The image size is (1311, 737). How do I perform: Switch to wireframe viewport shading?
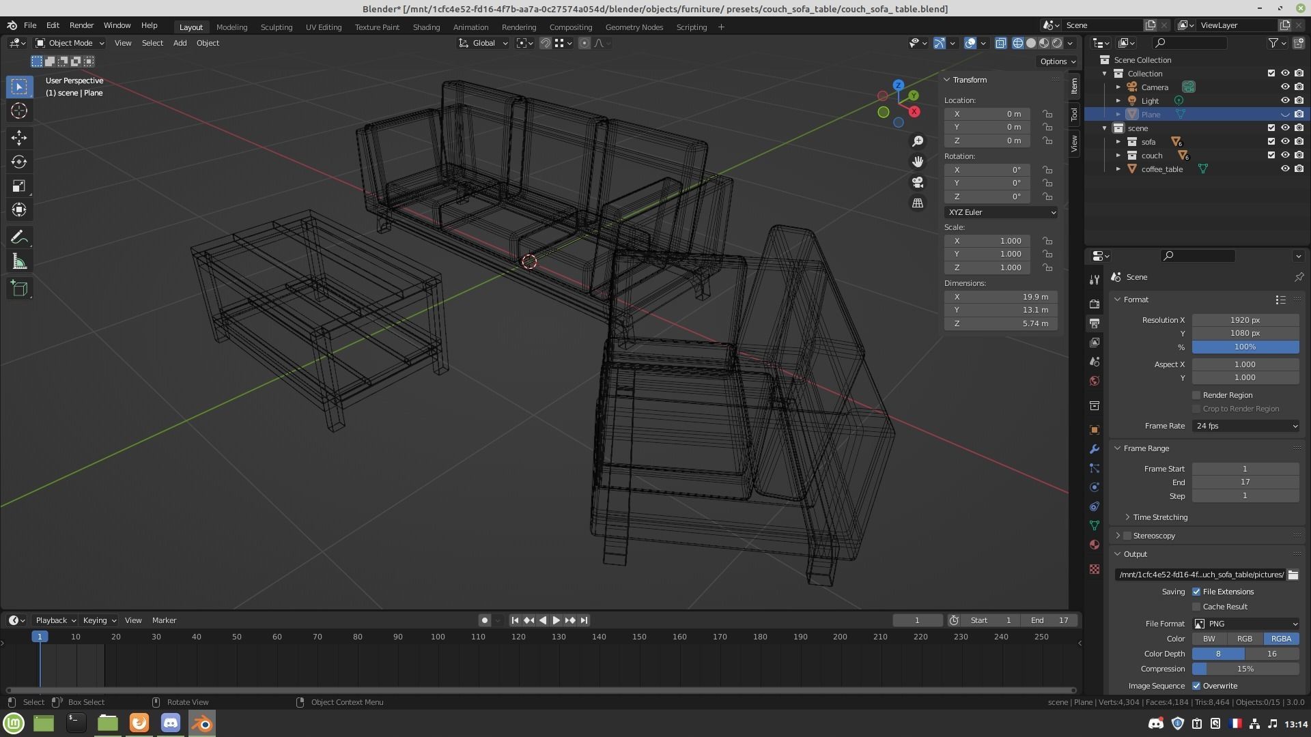[x=1018, y=43]
